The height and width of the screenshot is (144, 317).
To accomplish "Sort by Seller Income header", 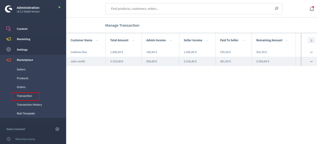I will click(x=193, y=40).
